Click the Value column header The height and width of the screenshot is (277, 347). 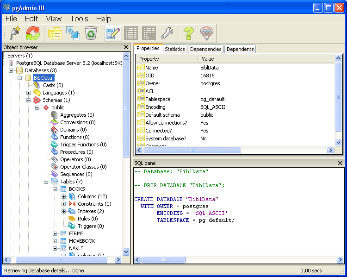pyautogui.click(x=266, y=59)
